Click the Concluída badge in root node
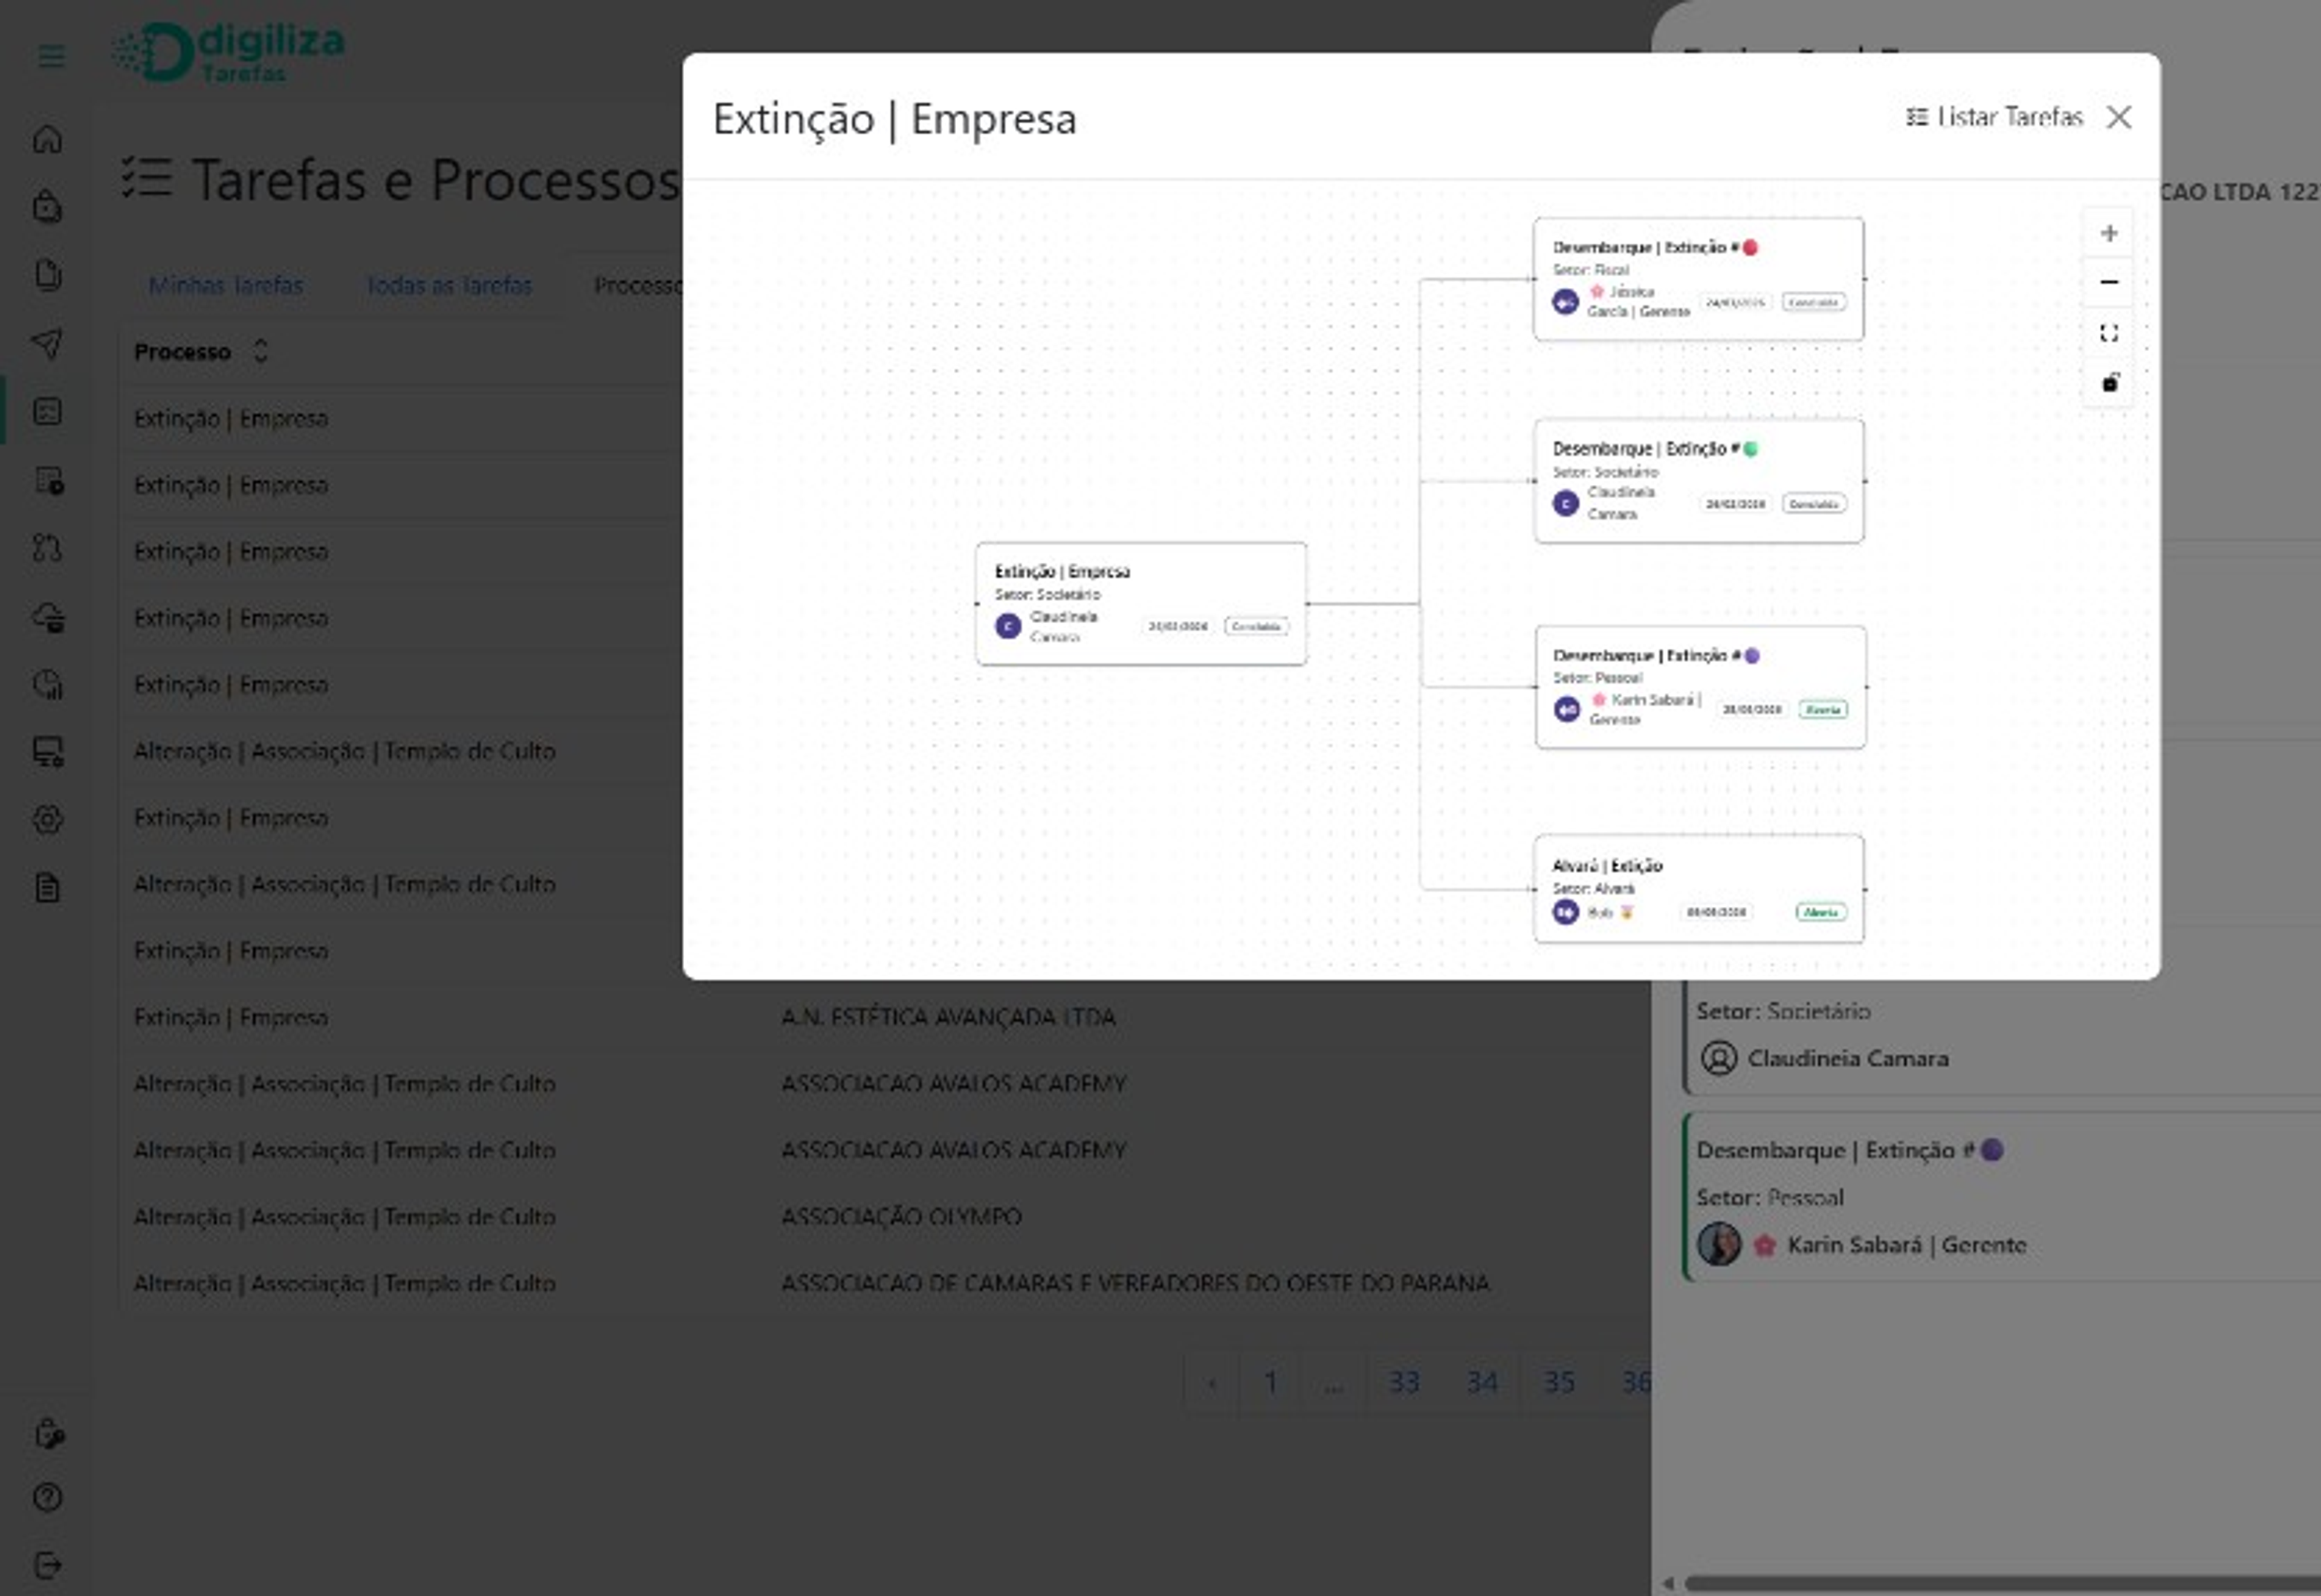The height and width of the screenshot is (1596, 2321). click(x=1255, y=626)
